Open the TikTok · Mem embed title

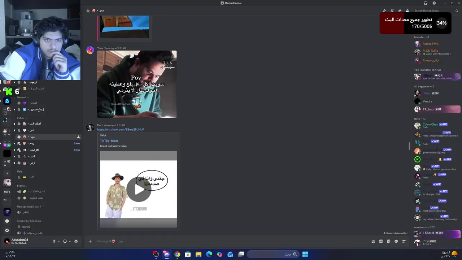[x=109, y=141]
